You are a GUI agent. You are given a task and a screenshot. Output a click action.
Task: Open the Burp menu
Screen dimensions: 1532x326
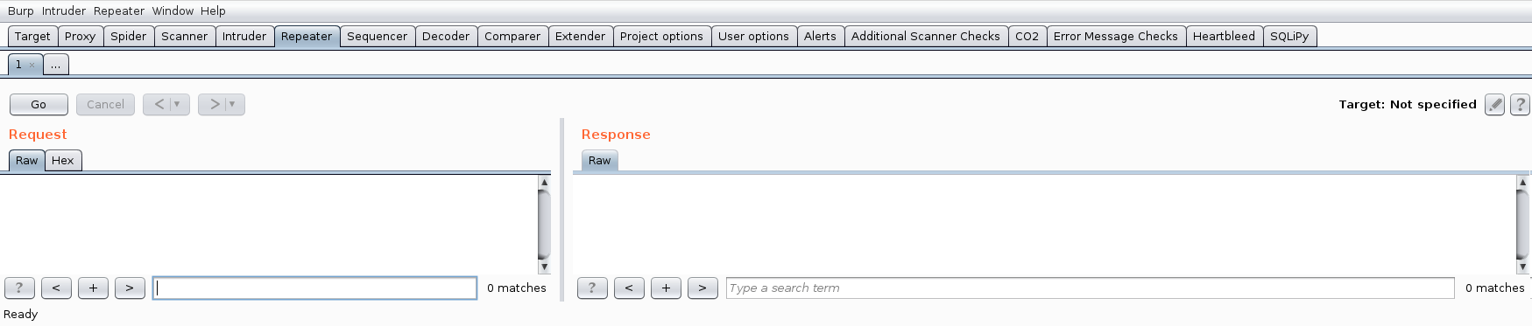21,10
